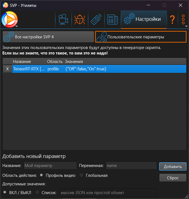This screenshot has width=189, height=199.
Task: Open the three-circles more options menu
Action: 183,19
